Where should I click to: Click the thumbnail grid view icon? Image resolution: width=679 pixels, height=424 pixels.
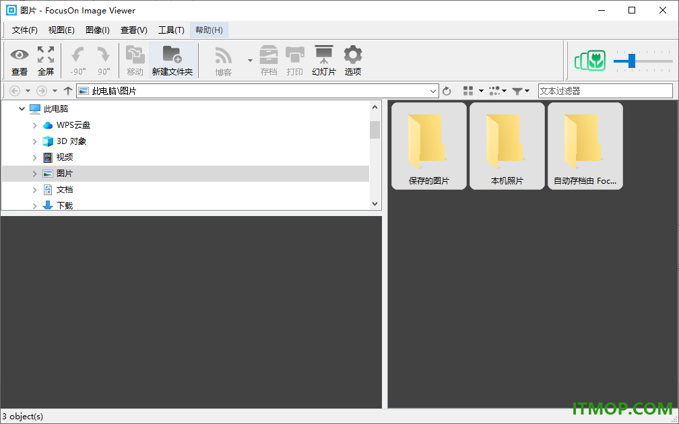tap(468, 91)
